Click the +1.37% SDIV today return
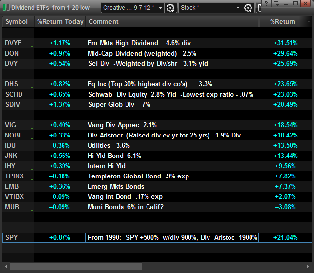Image resolution: width=314 pixels, height=273 pixels. coord(60,104)
